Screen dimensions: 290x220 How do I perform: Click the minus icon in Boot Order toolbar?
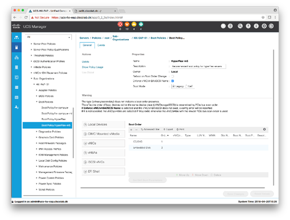[x=136, y=130]
